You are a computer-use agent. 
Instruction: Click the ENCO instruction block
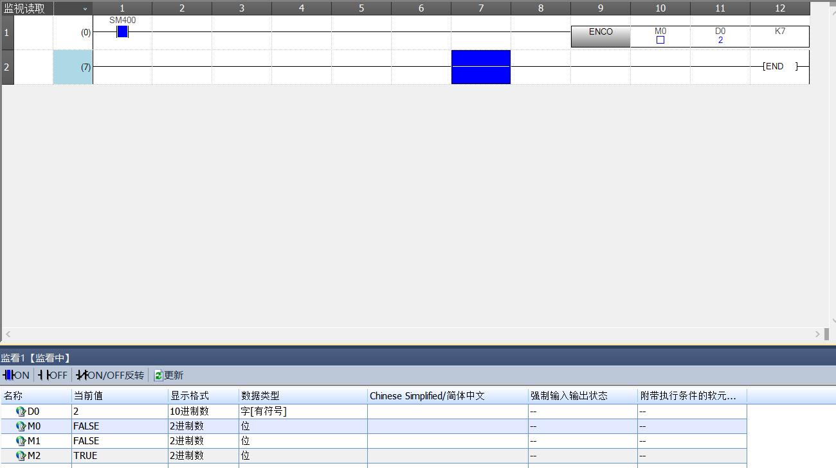pos(600,36)
